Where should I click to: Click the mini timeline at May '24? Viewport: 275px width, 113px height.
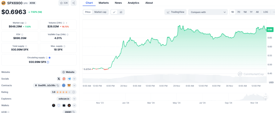coord(176,103)
